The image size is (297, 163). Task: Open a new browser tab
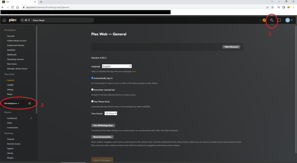click(x=41, y=2)
